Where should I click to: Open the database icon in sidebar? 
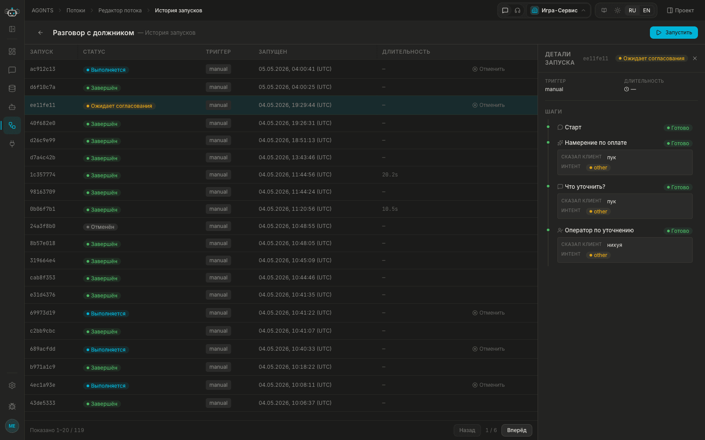click(x=12, y=88)
